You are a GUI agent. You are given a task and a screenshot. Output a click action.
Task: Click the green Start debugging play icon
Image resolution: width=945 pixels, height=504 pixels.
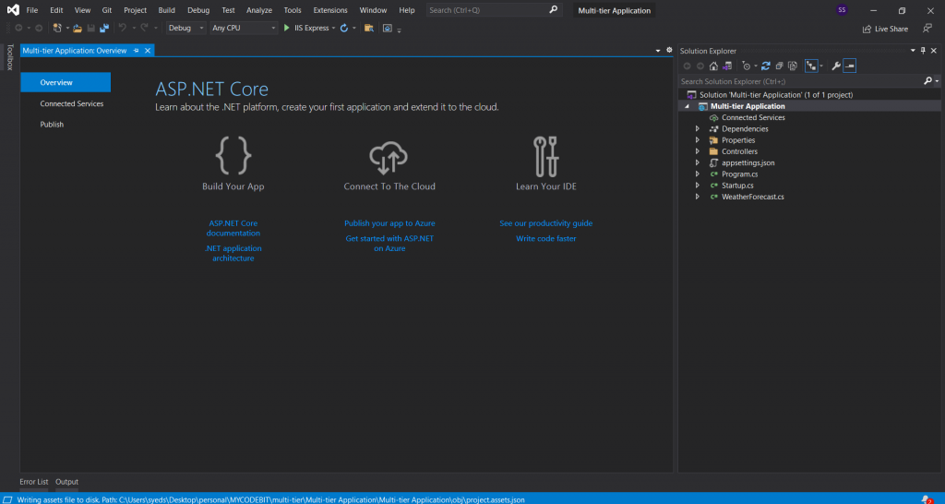[287, 28]
